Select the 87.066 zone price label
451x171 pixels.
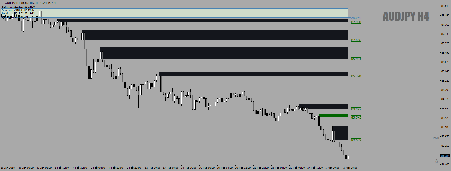coord(356,40)
